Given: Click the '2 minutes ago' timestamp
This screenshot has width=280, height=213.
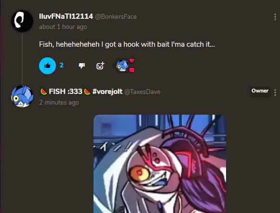Looking at the screenshot, I should click(x=59, y=103).
